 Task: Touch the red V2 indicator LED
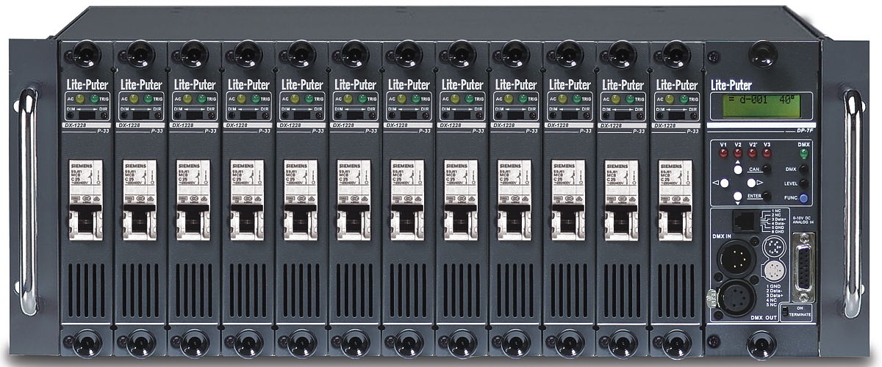pos(738,154)
